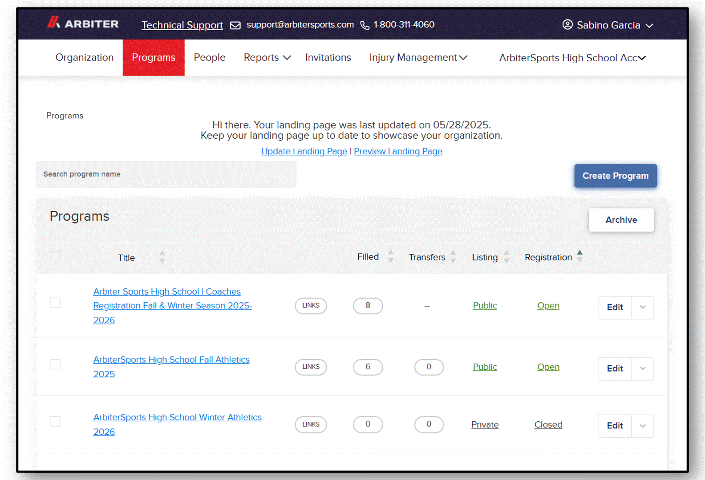Open the Update Landing Page link
705x480 pixels.
point(304,152)
